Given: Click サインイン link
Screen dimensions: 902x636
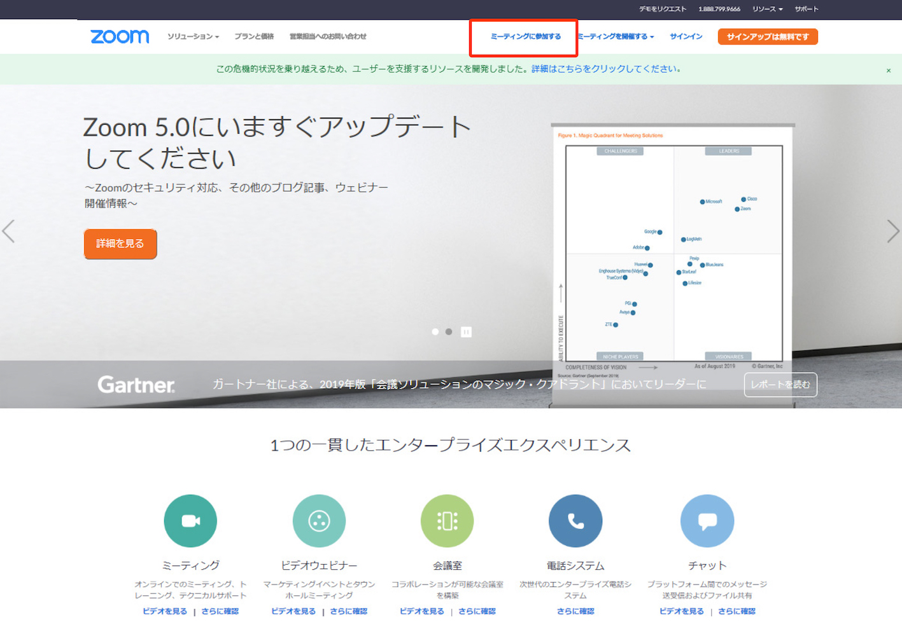Looking at the screenshot, I should 686,37.
